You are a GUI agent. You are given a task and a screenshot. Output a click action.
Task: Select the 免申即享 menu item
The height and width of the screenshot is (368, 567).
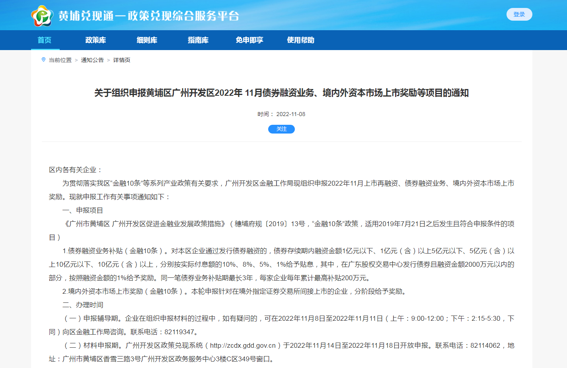[249, 40]
